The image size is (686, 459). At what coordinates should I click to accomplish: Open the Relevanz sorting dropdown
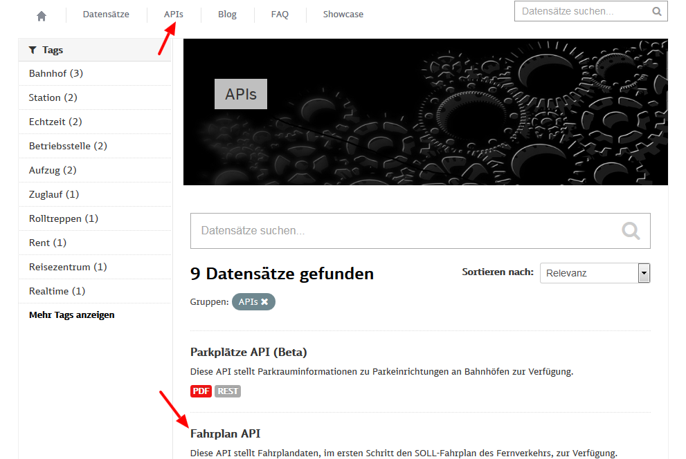click(594, 272)
